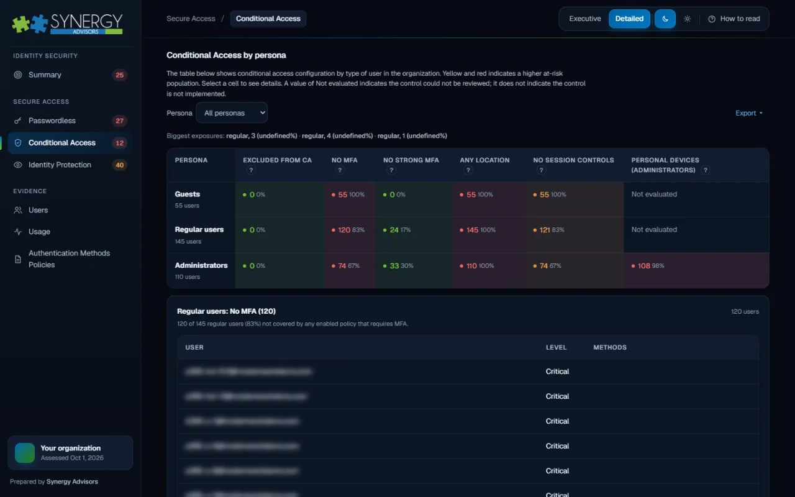This screenshot has width=795, height=497.
Task: Click the Authentication Methods Policies document icon
Action: 18,259
